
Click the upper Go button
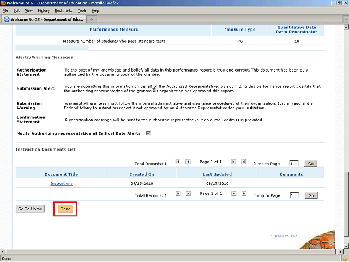coord(311,164)
